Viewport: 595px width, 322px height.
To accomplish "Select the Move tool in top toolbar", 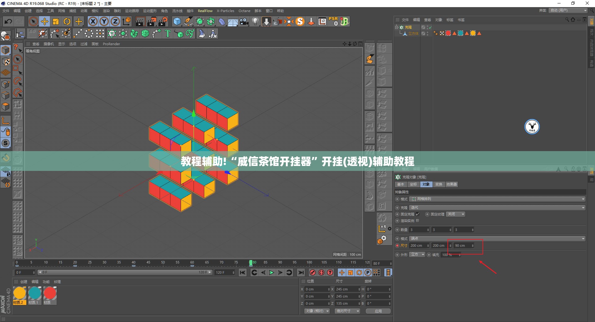I will pyautogui.click(x=44, y=21).
